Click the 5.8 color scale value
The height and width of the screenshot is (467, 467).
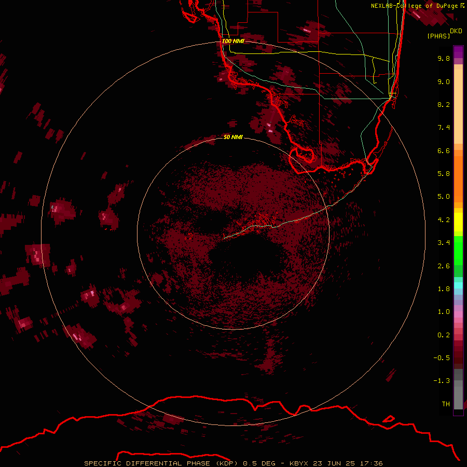444,174
